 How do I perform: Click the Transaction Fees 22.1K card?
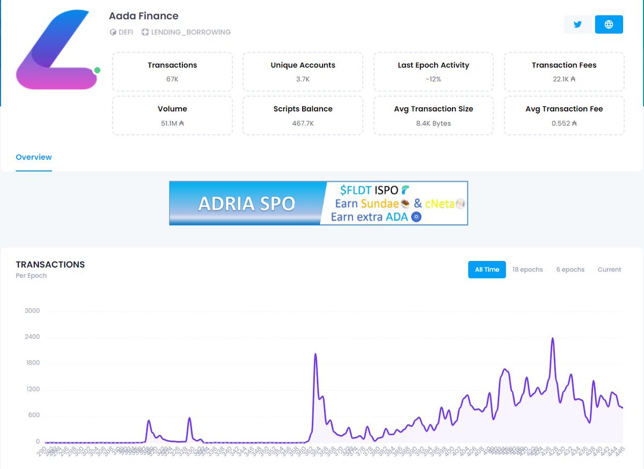point(564,72)
